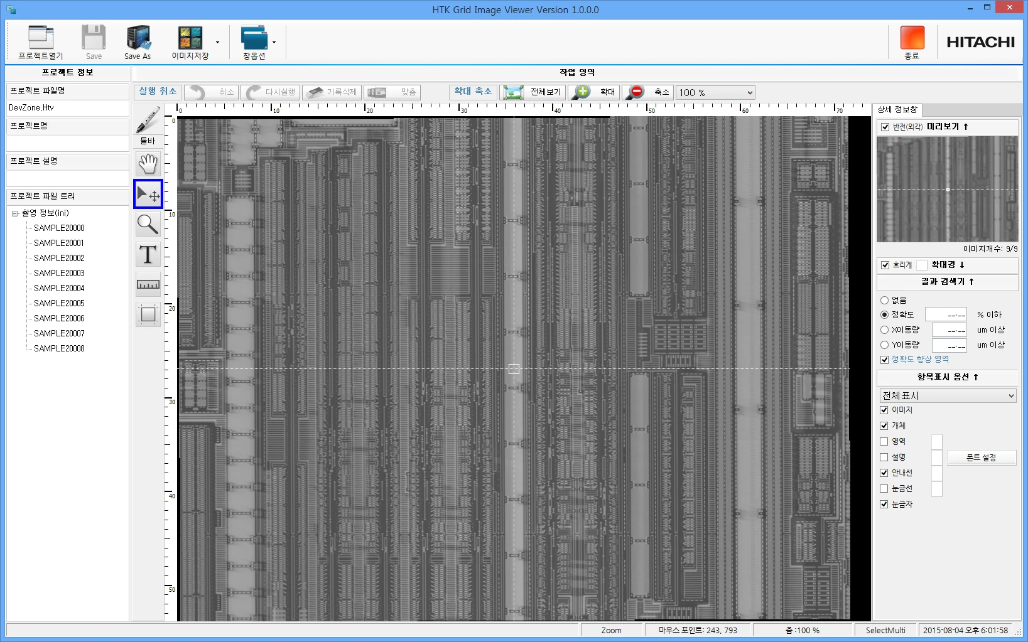Click the Y이동량 um input field

click(949, 345)
